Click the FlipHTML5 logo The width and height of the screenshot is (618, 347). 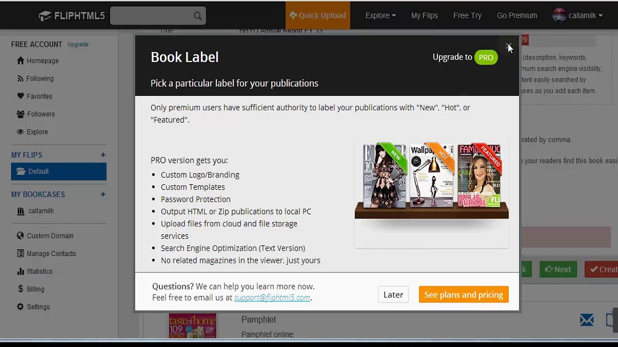[71, 15]
